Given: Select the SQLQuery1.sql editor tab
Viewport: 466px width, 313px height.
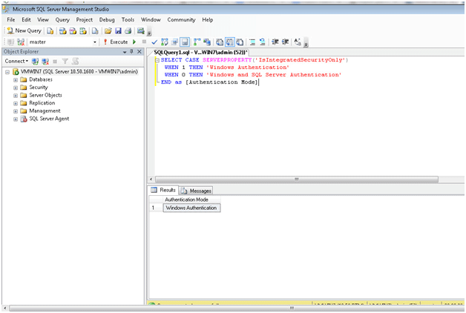Looking at the screenshot, I should click(200, 53).
